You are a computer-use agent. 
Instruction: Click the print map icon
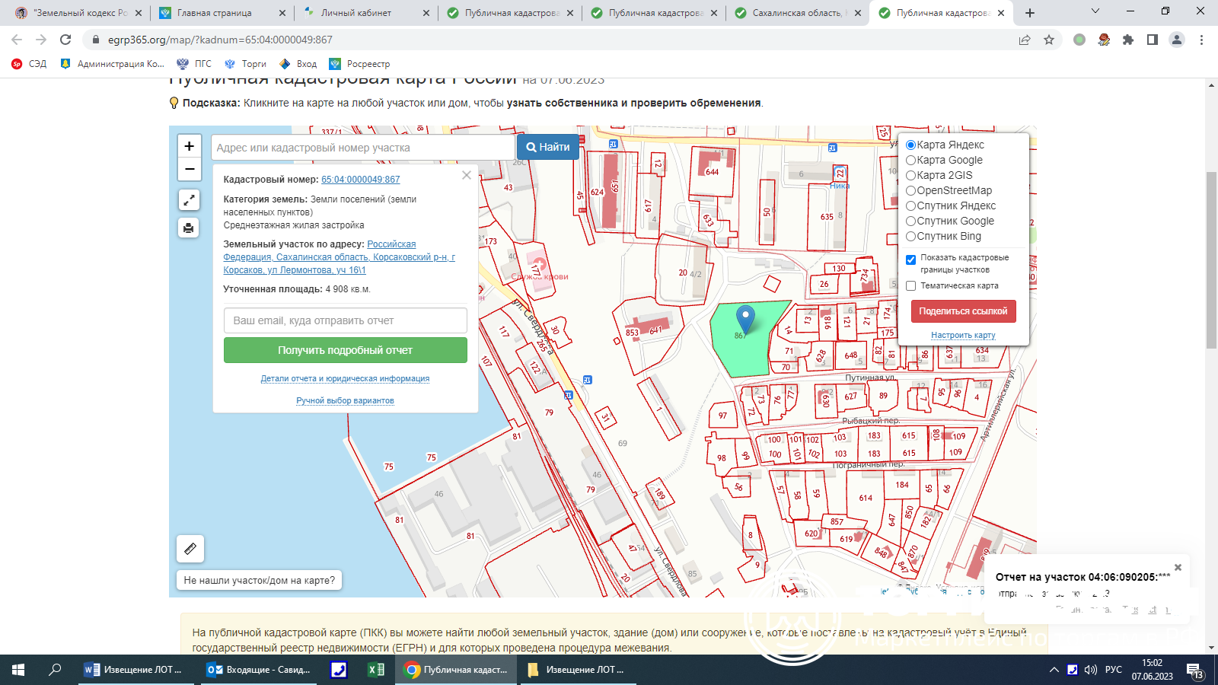(x=189, y=228)
